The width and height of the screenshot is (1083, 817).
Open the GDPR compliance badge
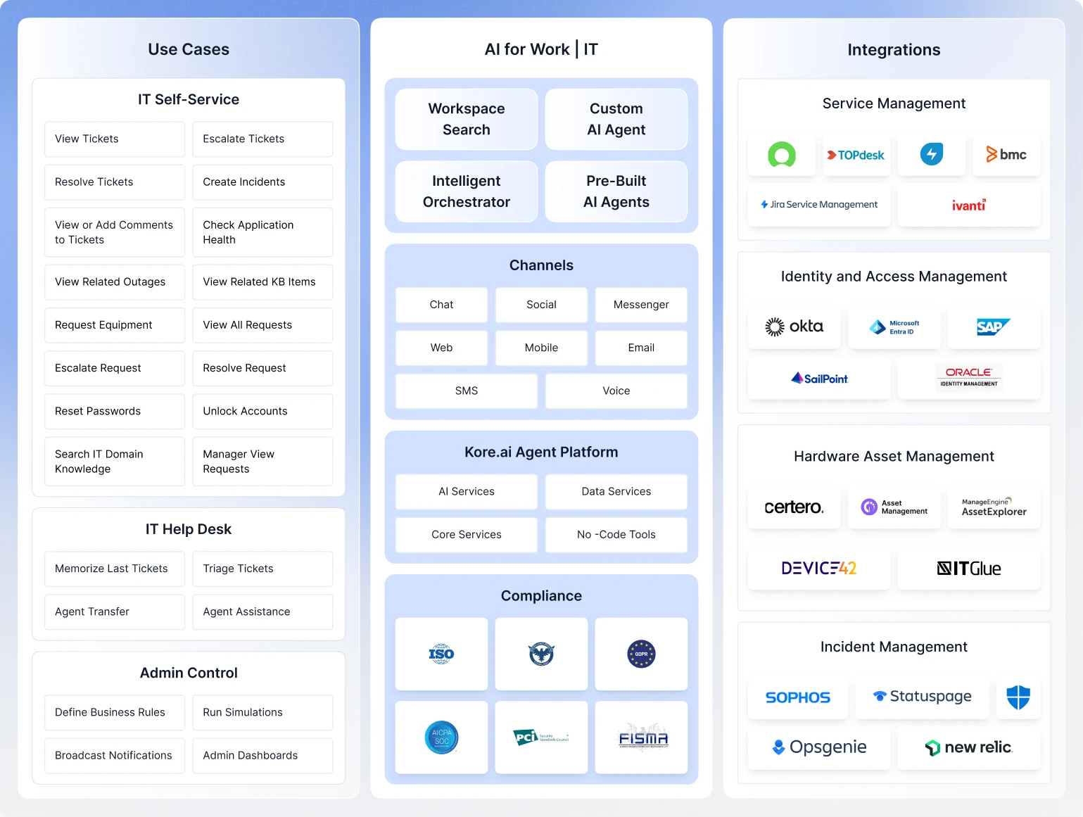pos(641,654)
